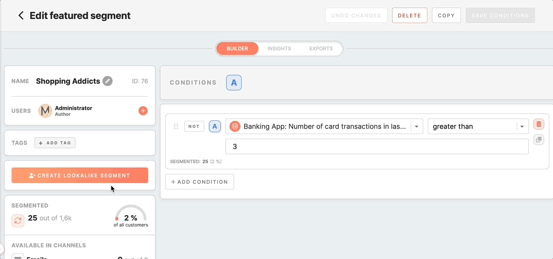Screen dimensions: 553x259
Task: Switch to the Insights tab
Action: click(x=279, y=49)
